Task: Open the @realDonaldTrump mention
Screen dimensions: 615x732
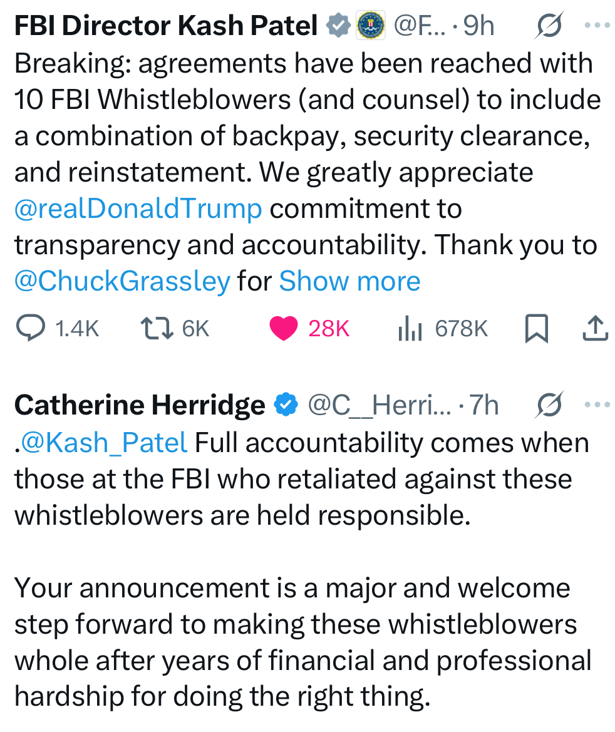Action: (x=138, y=209)
